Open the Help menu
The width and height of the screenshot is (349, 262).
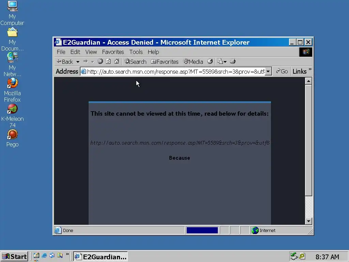click(153, 52)
